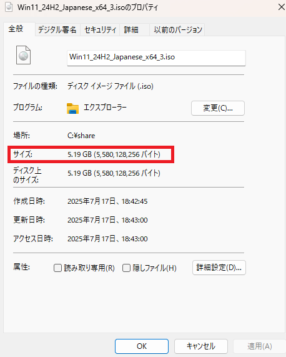Confirm with the OK button

point(142,346)
